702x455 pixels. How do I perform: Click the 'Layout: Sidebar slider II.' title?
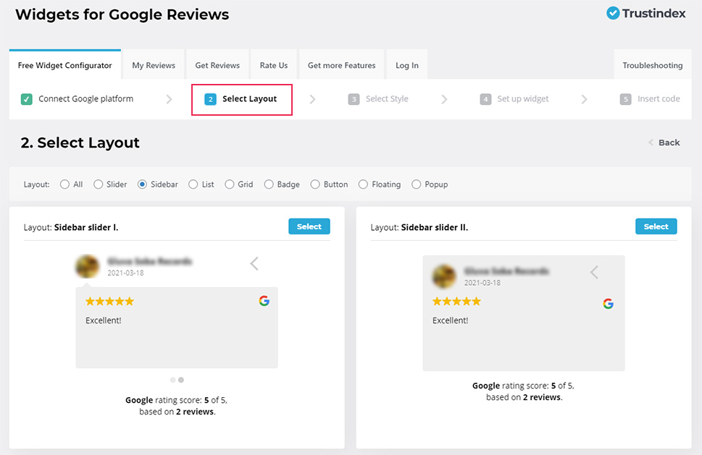point(419,227)
